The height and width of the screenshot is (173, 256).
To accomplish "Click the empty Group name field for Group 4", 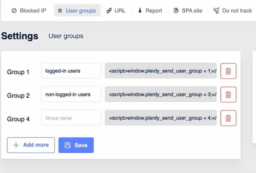I will (71, 118).
